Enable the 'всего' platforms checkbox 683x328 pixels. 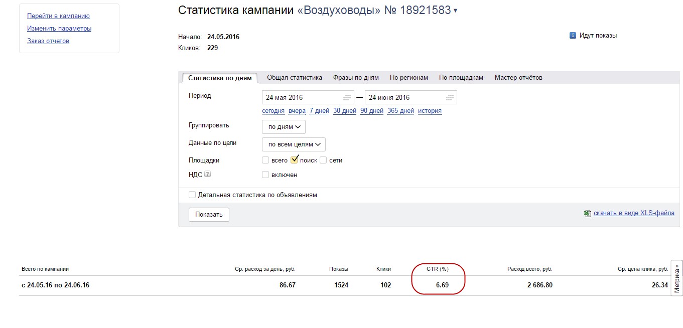coord(265,160)
